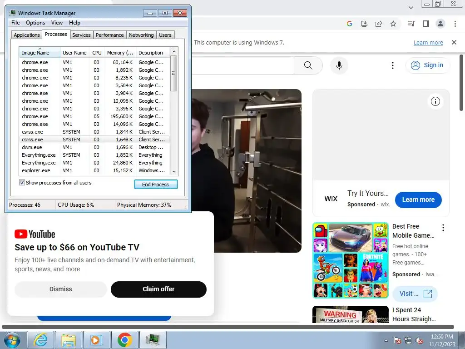Click the Task Manager title bar icon
Viewport: 465px width, 349px height.
pos(12,13)
